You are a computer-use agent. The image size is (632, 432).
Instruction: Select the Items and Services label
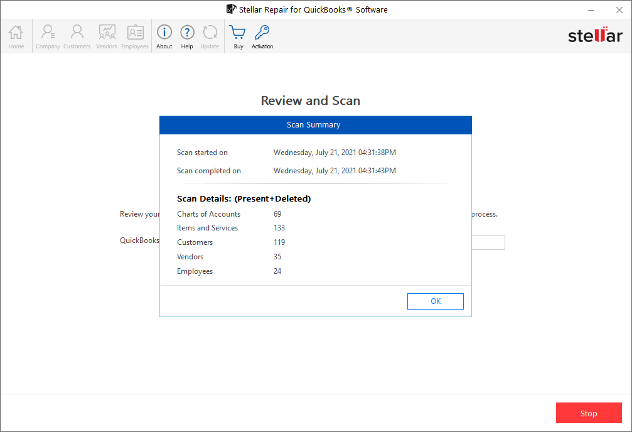tap(207, 228)
